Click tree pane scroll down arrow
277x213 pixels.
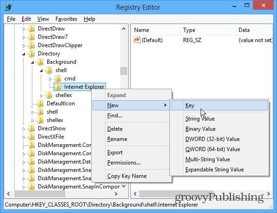tap(123, 186)
